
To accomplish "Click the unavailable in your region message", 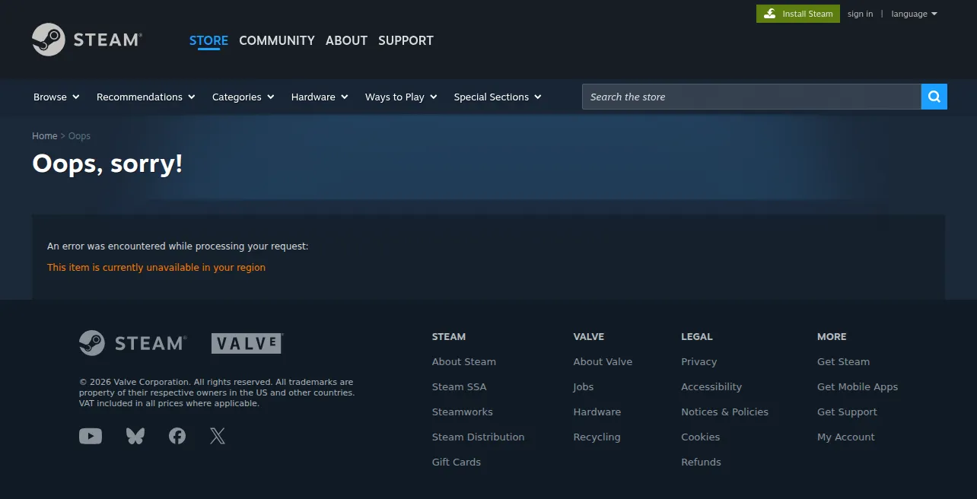I will pos(157,267).
